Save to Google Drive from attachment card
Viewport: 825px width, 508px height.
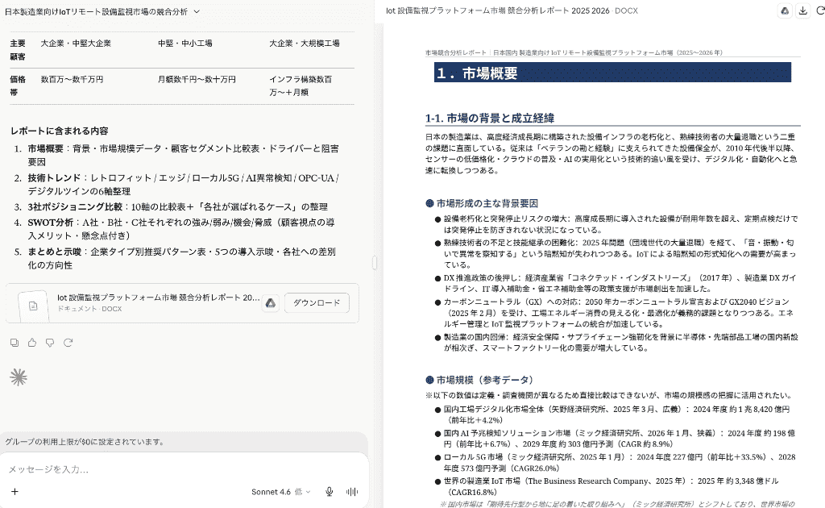(x=271, y=302)
